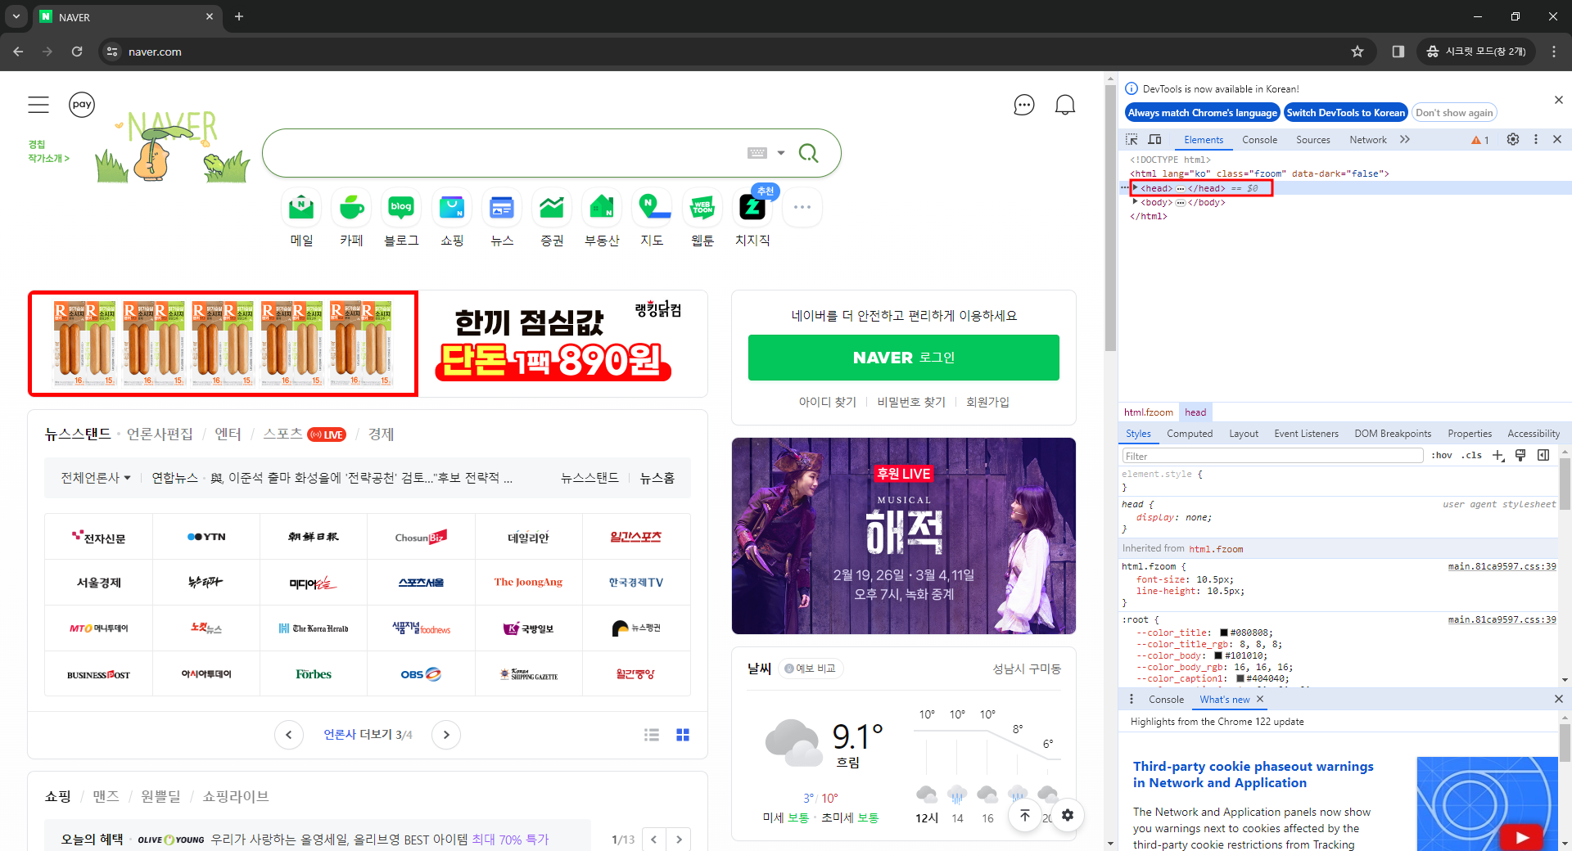
Task: Open the Naver hamburger menu
Action: 38,105
